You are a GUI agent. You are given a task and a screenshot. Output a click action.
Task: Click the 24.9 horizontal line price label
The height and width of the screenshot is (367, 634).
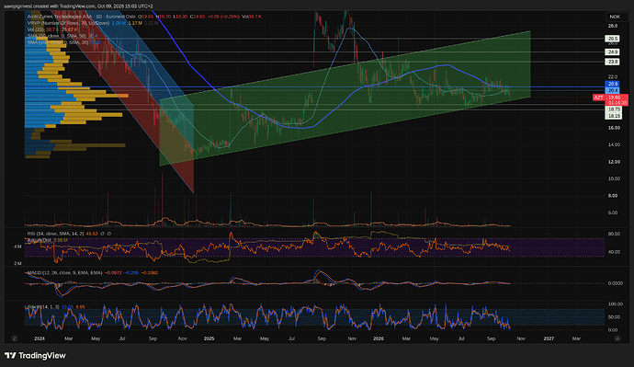(x=613, y=52)
